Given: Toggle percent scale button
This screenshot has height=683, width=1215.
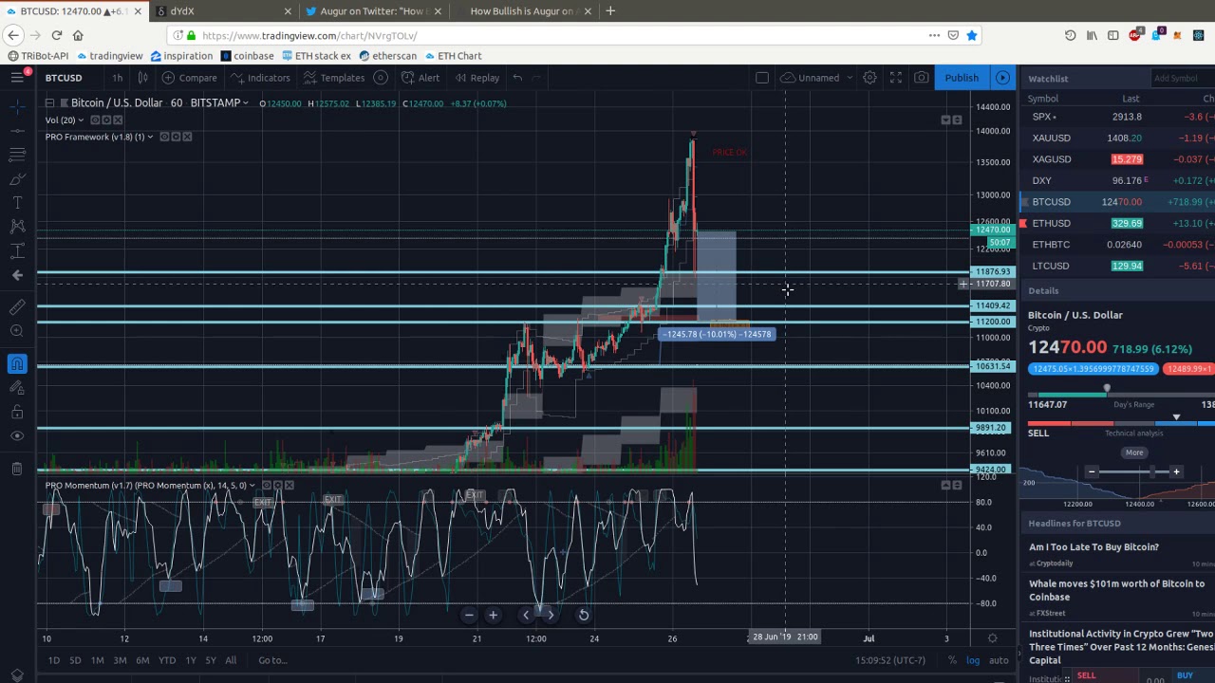Looking at the screenshot, I should (x=952, y=660).
